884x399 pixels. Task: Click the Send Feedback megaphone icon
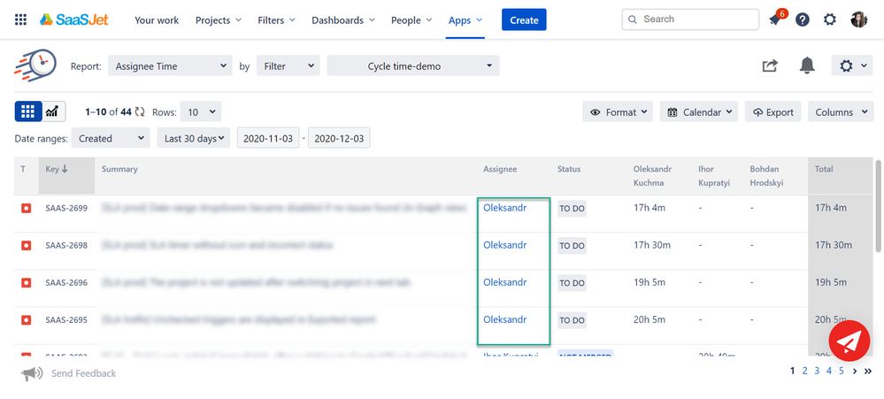[x=32, y=373]
